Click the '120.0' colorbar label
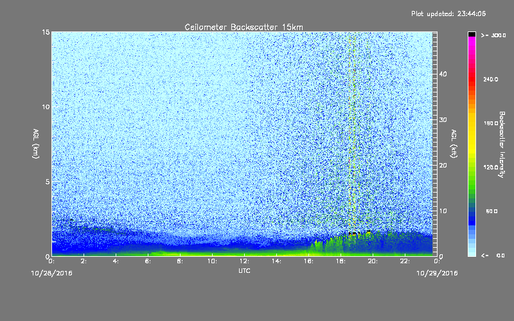This screenshot has width=514, height=321. pyautogui.click(x=491, y=168)
